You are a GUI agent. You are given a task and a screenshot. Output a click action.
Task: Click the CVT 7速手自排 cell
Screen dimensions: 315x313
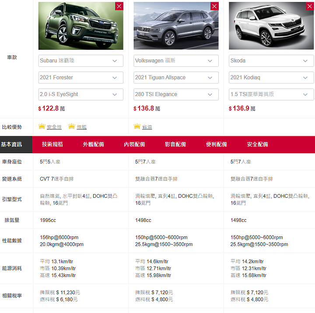point(56,179)
